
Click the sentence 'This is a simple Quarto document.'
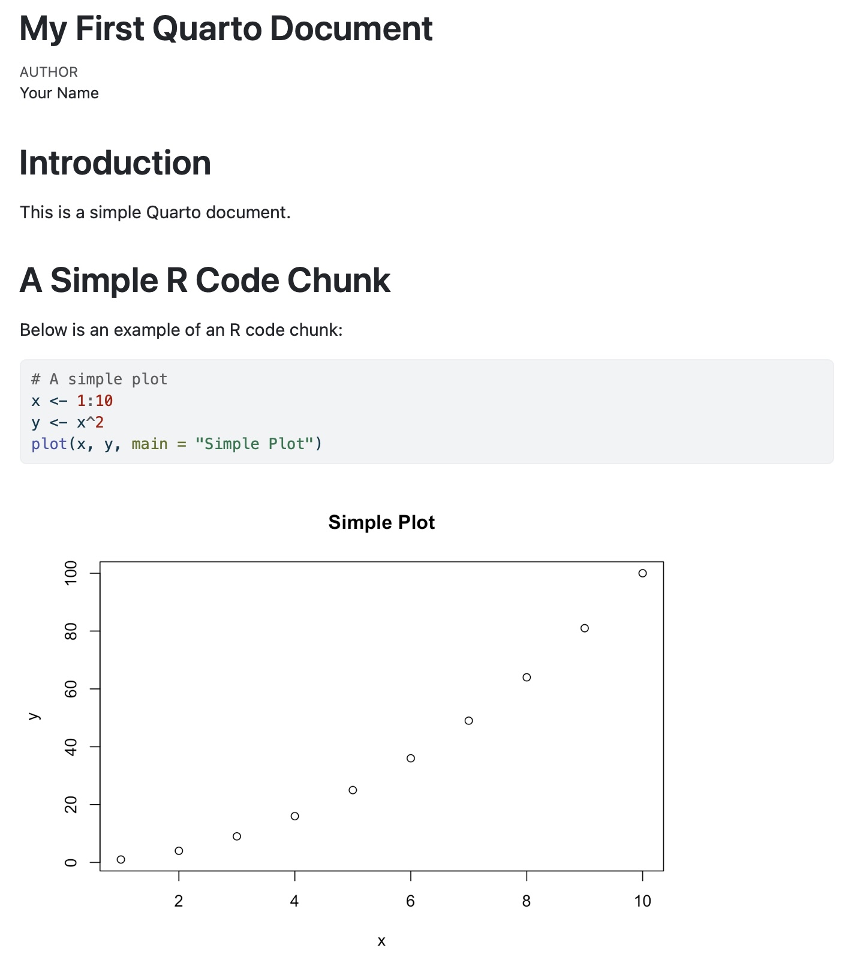tap(155, 212)
